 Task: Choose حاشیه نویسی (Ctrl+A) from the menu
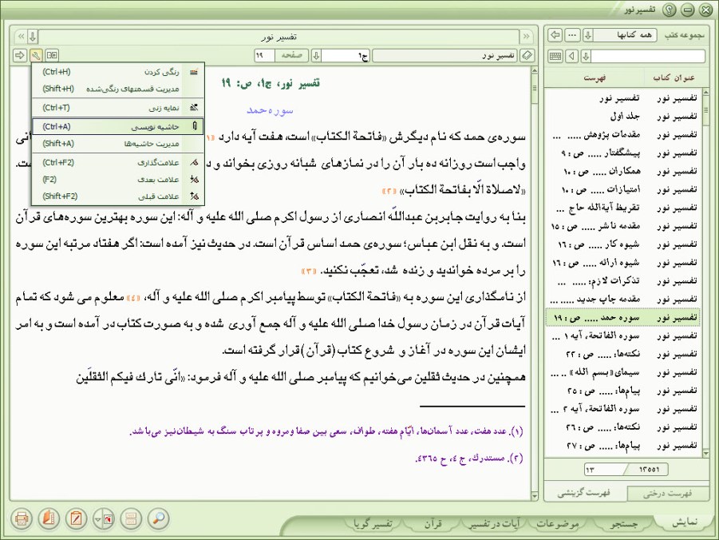[118, 126]
